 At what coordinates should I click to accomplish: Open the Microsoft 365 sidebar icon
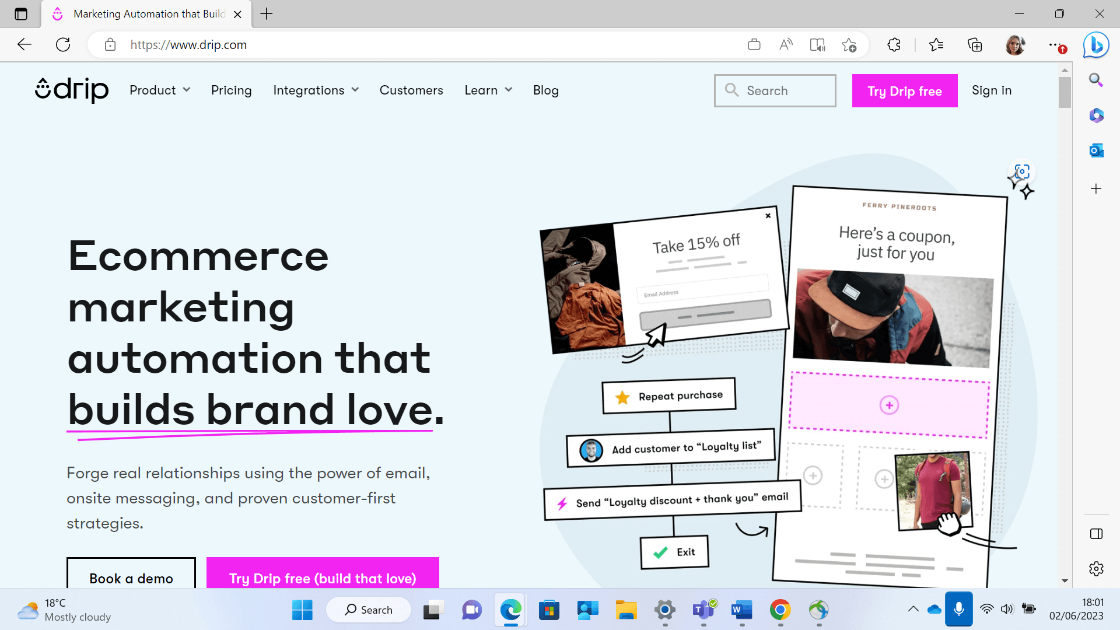[x=1096, y=116]
